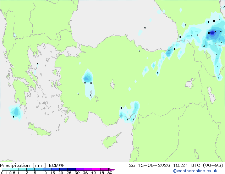
Task: Click the legend label '50'
Action: (x=110, y=173)
